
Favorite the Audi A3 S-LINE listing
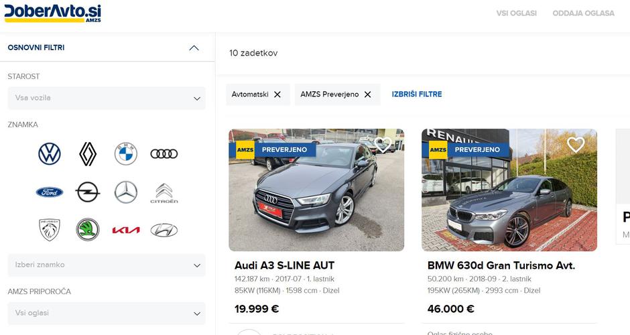383,144
